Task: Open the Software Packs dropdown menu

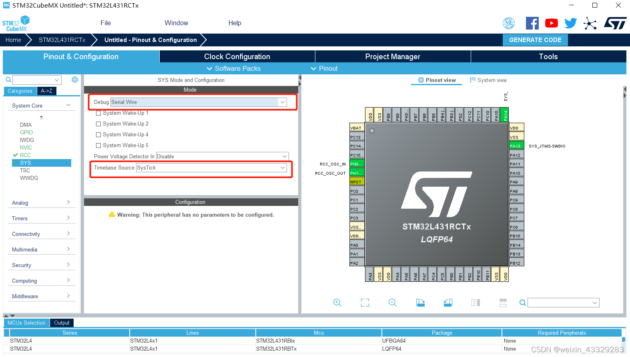Action: pos(233,68)
